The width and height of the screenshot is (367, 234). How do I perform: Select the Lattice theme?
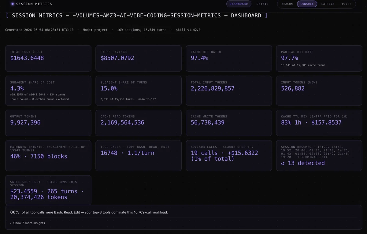(x=328, y=4)
